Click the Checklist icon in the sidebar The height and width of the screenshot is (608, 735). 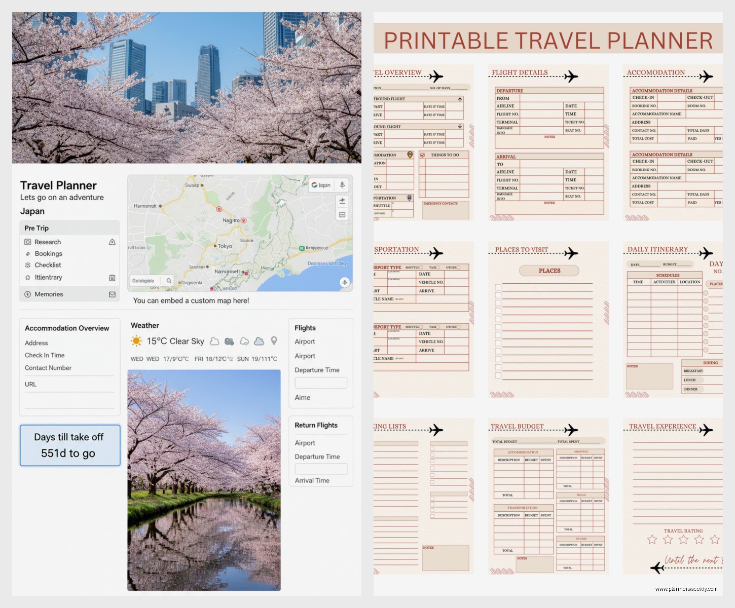[x=27, y=264]
